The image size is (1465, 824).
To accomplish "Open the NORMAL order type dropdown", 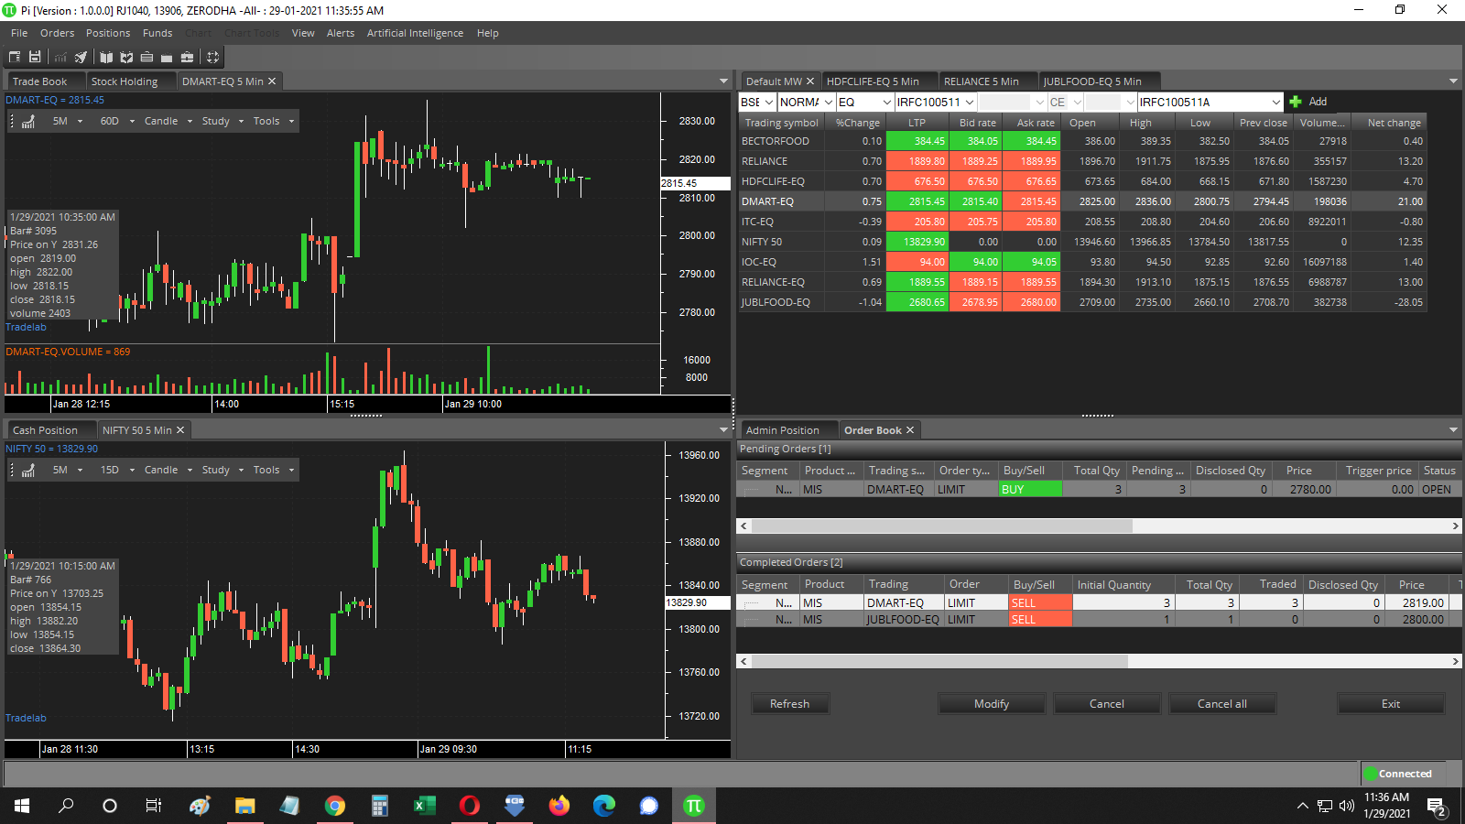I will click(x=828, y=102).
